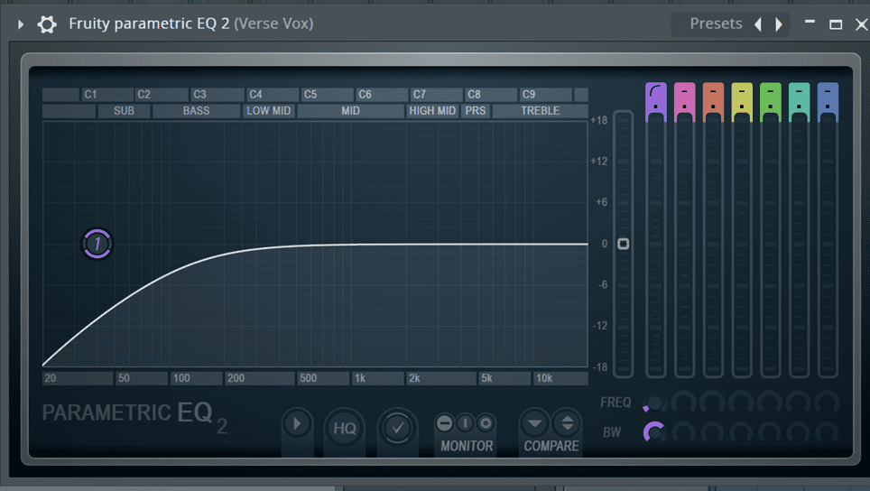
Task: Click the 100 Hz frequency label
Action: (x=196, y=378)
